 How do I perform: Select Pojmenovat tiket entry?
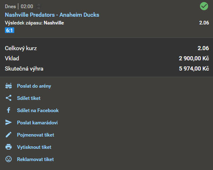[x=35, y=135]
